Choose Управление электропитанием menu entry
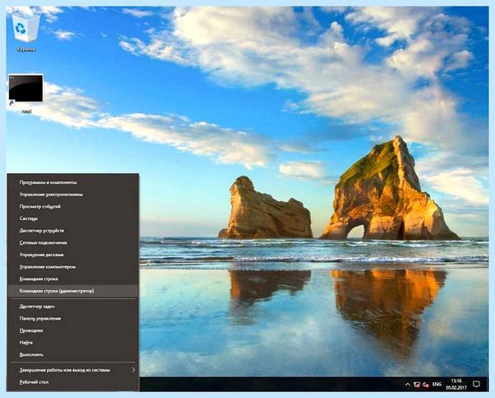 pyautogui.click(x=73, y=194)
